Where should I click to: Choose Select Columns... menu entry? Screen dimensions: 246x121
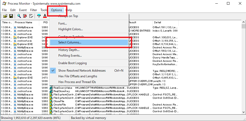(x=89, y=42)
